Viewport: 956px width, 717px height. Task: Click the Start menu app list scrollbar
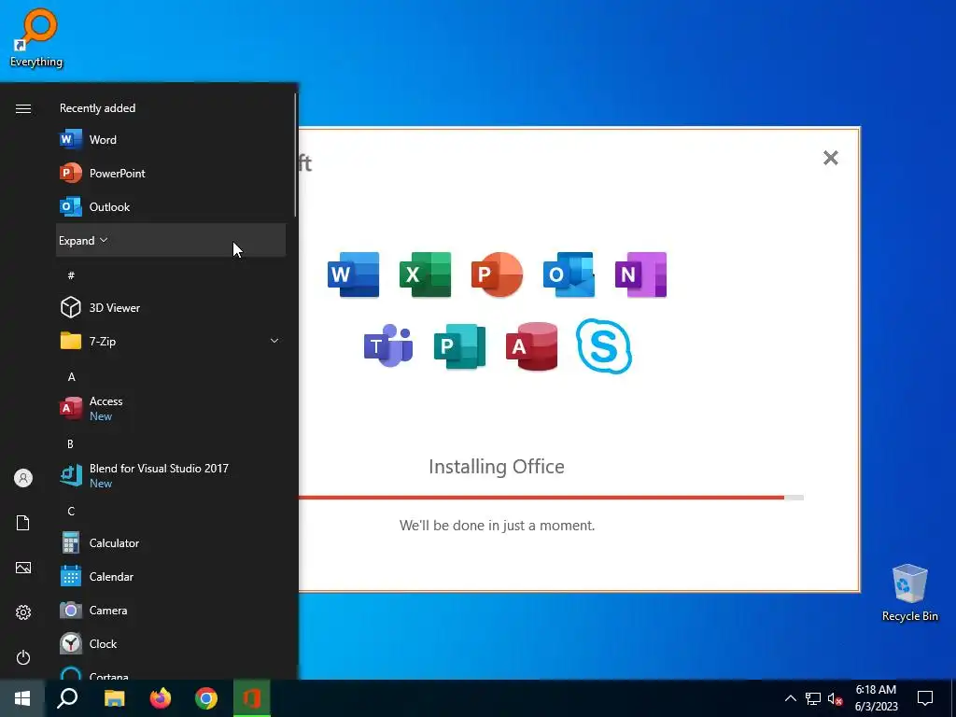295,154
